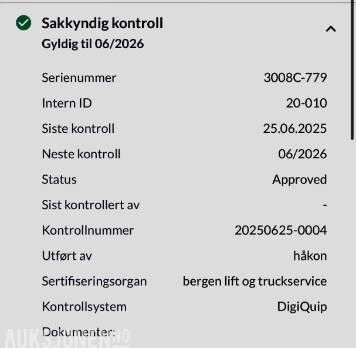
Task: Click the Approved status value
Action: pos(299,180)
